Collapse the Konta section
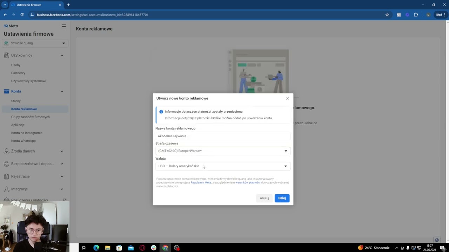 [x=62, y=91]
